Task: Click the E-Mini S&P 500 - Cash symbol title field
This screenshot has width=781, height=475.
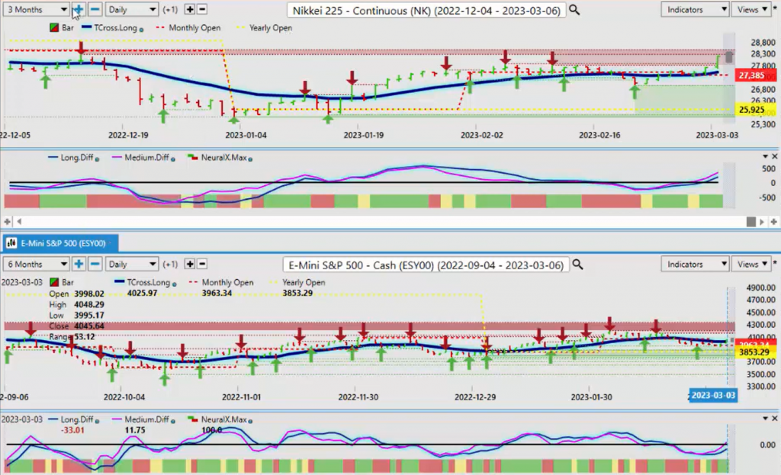Action: tap(426, 265)
